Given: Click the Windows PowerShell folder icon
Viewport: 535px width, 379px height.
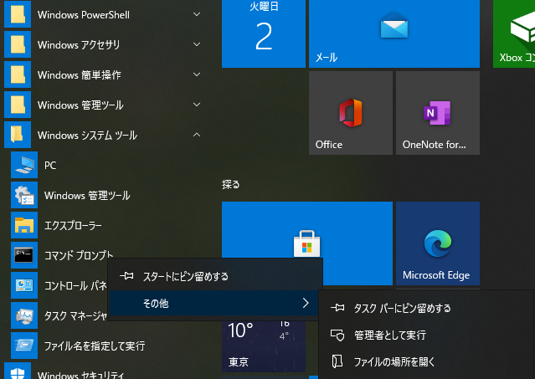Looking at the screenshot, I should click(x=18, y=15).
